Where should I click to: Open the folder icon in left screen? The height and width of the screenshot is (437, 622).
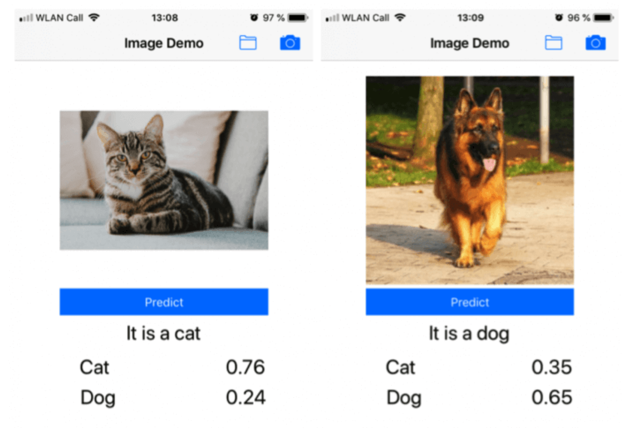[x=248, y=43]
